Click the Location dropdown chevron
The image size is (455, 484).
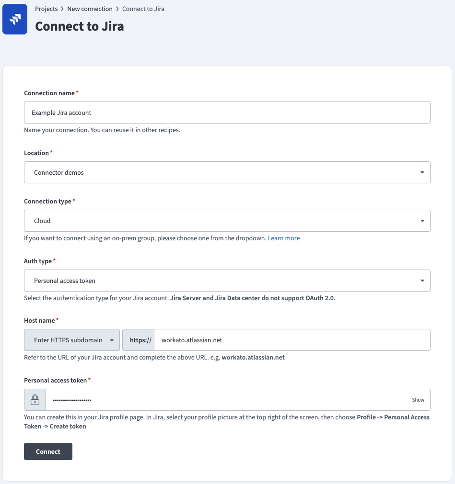pos(422,172)
